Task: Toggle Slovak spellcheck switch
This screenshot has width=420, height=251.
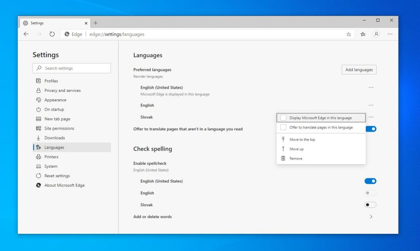Action: [x=370, y=205]
